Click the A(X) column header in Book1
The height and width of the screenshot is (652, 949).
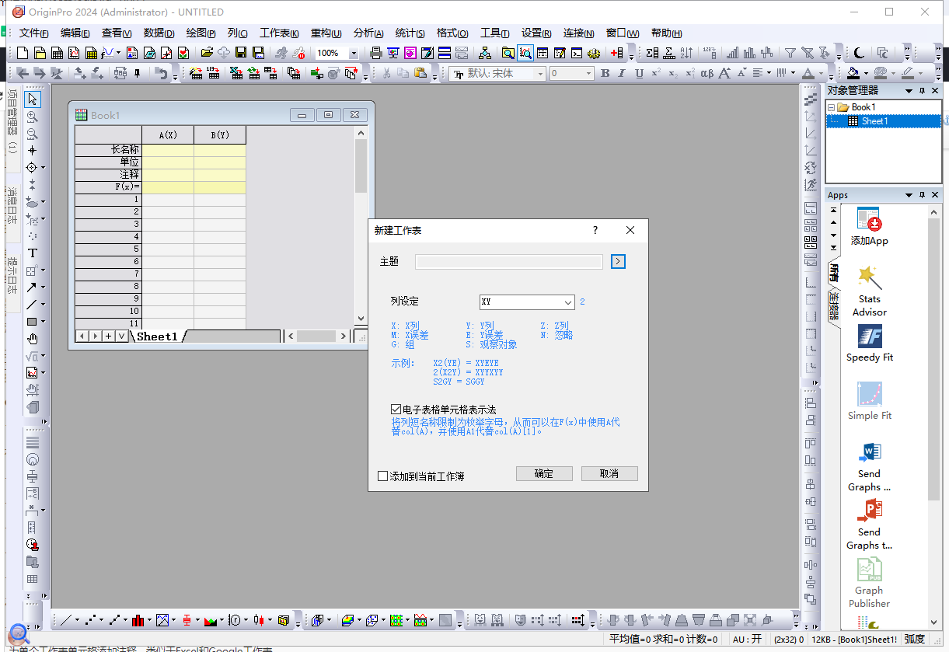coord(168,135)
